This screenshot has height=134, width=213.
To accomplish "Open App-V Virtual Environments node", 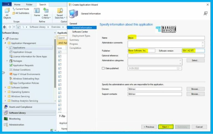I will click(x=27, y=74).
